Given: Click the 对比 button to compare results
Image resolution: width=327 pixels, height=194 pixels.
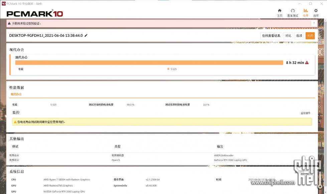Looking at the screenshot, I should click(288, 35).
